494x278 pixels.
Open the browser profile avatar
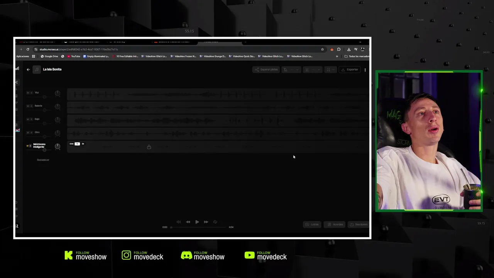click(x=362, y=49)
